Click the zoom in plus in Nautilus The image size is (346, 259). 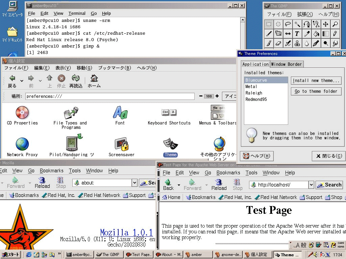pos(217,96)
